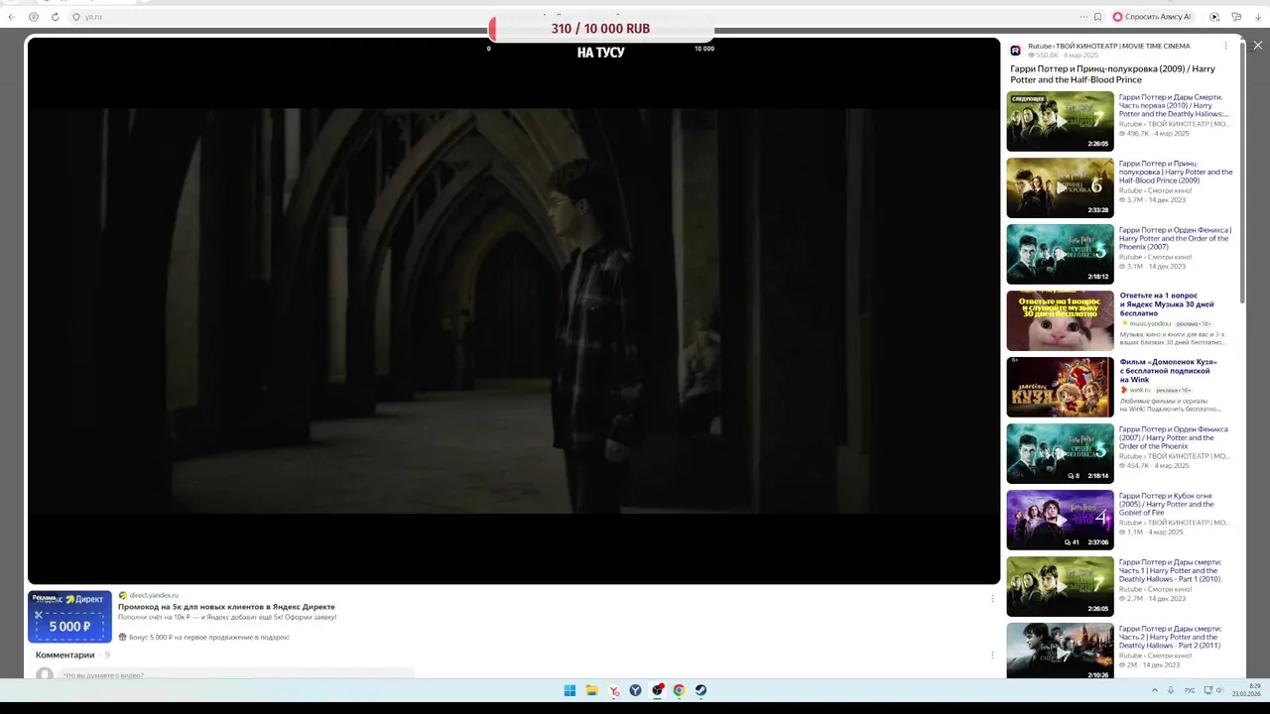Click the browser back arrow
The image size is (1270, 714).
point(11,17)
